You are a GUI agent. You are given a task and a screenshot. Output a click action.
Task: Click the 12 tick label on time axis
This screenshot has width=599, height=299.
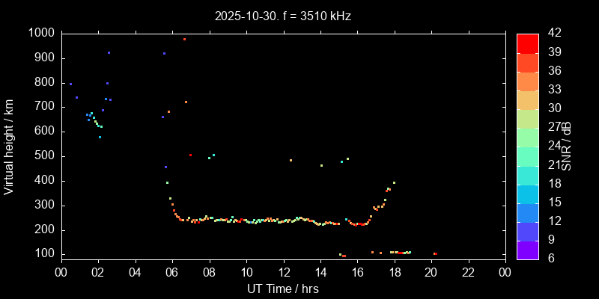(x=283, y=272)
